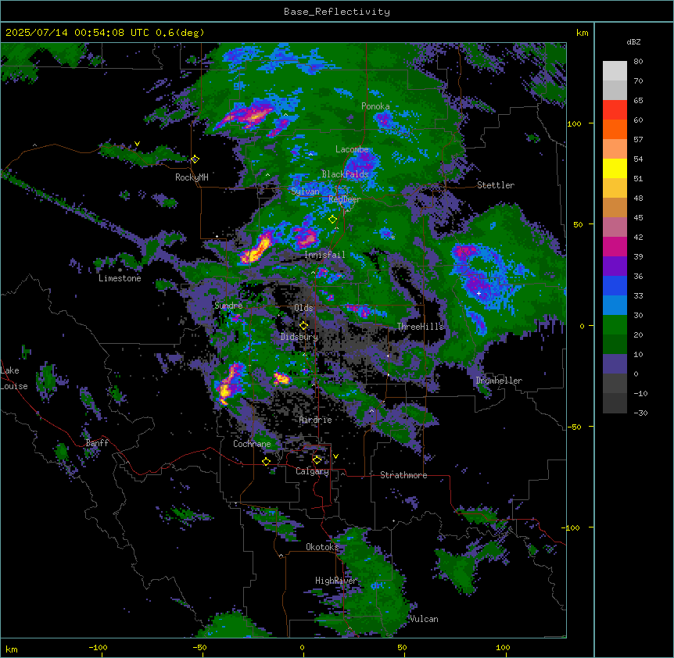Click the Cochrane city label

(x=252, y=444)
